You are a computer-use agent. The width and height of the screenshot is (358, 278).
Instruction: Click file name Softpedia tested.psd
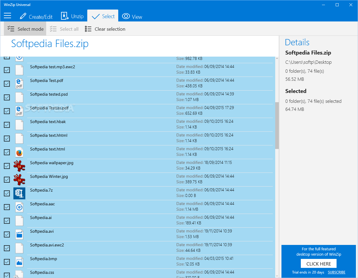coord(49,94)
